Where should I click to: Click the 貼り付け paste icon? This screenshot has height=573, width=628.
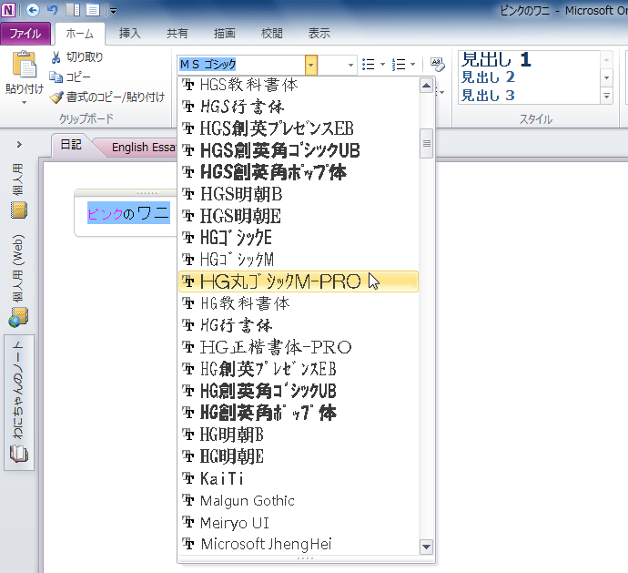pyautogui.click(x=25, y=64)
